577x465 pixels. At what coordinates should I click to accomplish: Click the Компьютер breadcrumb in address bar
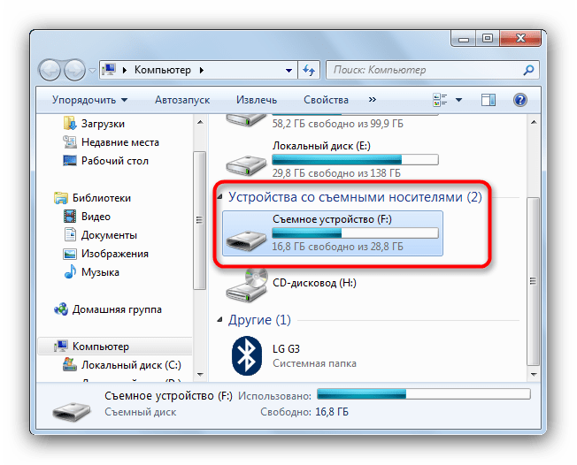pos(163,70)
